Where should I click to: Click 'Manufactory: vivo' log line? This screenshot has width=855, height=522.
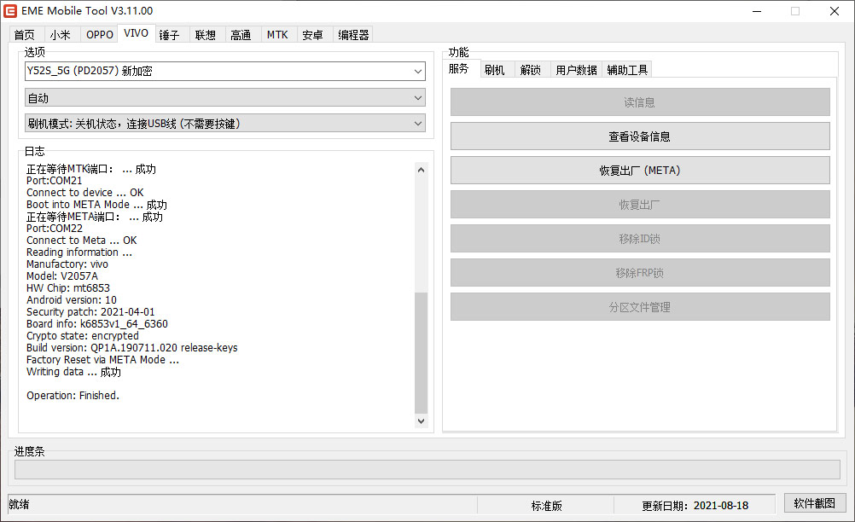click(x=67, y=264)
